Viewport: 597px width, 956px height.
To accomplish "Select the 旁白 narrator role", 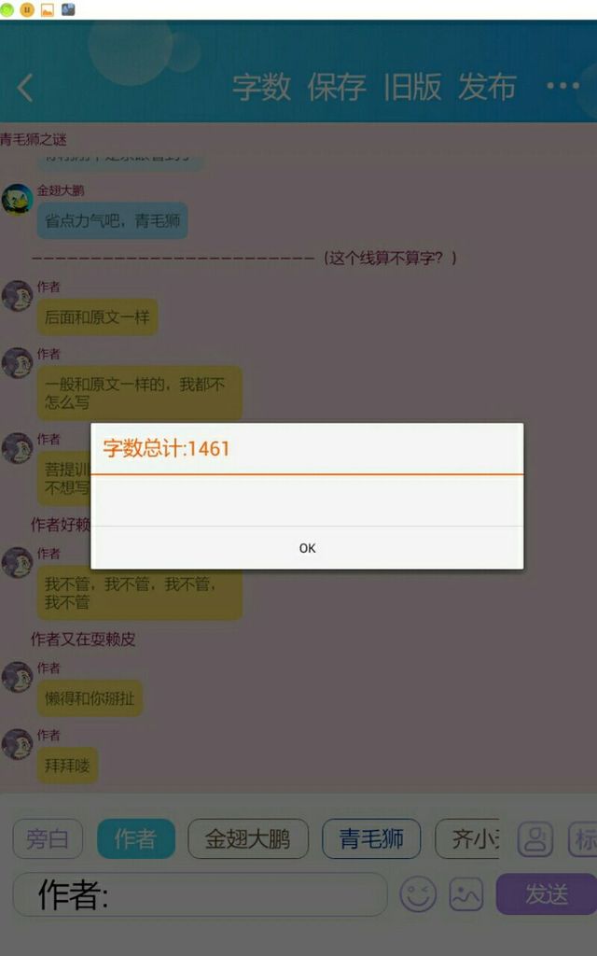I will [48, 839].
